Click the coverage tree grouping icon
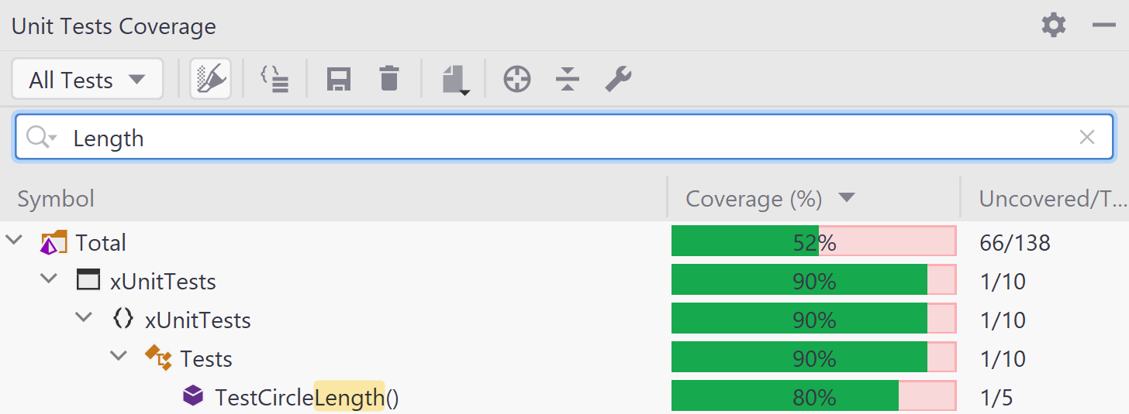The width and height of the screenshot is (1129, 414). coord(274,79)
